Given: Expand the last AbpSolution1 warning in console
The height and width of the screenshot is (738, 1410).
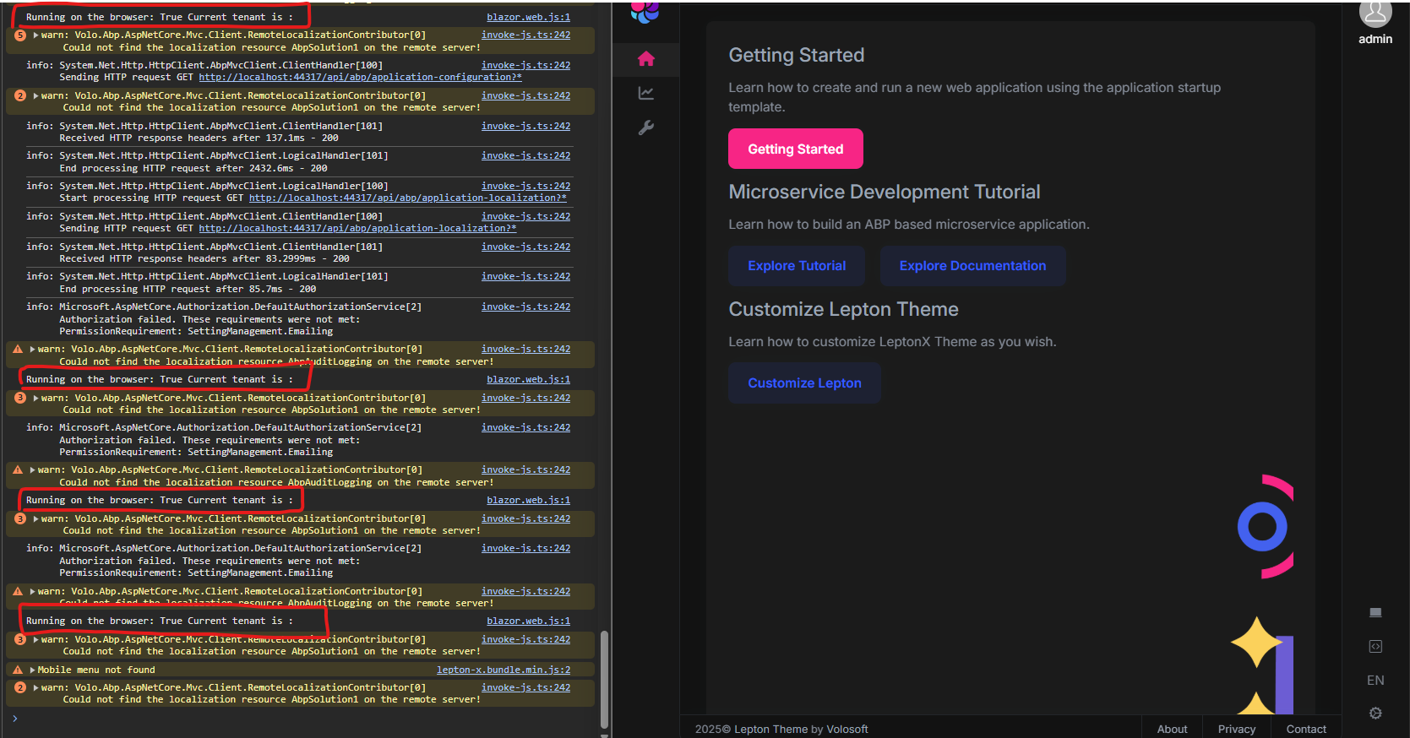Looking at the screenshot, I should pos(36,688).
